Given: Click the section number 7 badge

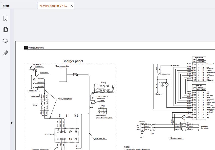Looking at the screenshot, I should pos(26,47).
